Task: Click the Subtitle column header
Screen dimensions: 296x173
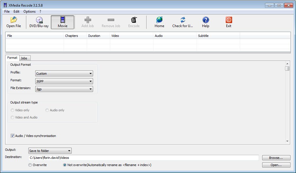Action: click(x=218, y=36)
